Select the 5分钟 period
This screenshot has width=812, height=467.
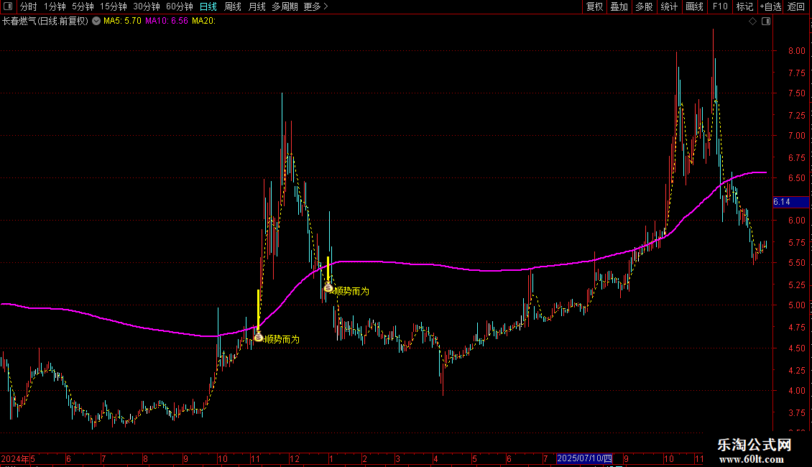click(83, 6)
